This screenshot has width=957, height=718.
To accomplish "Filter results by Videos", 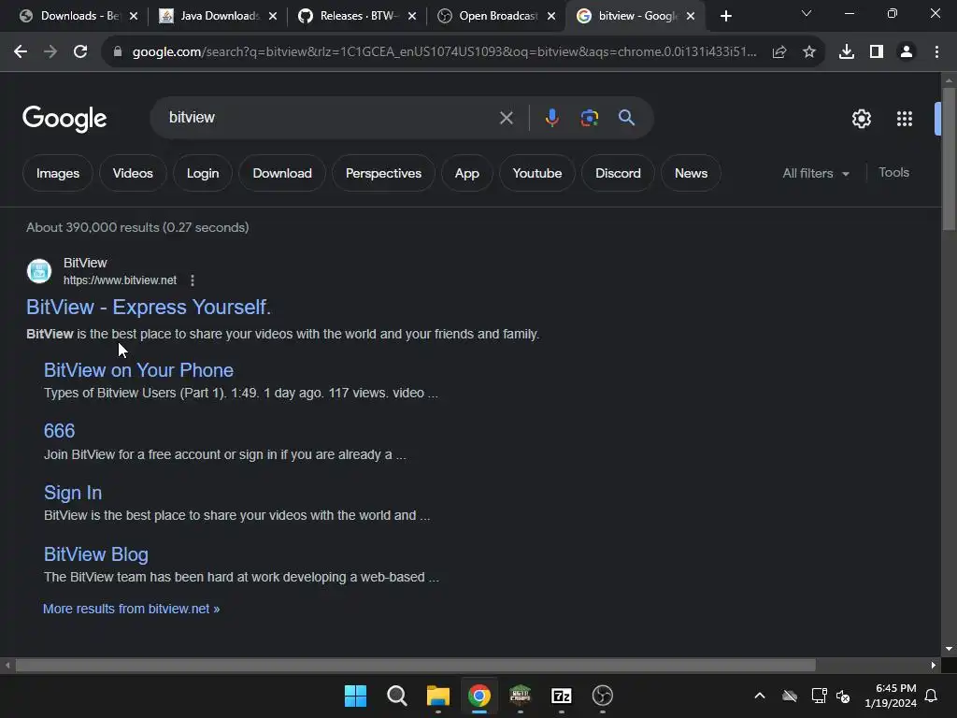I will tap(133, 173).
